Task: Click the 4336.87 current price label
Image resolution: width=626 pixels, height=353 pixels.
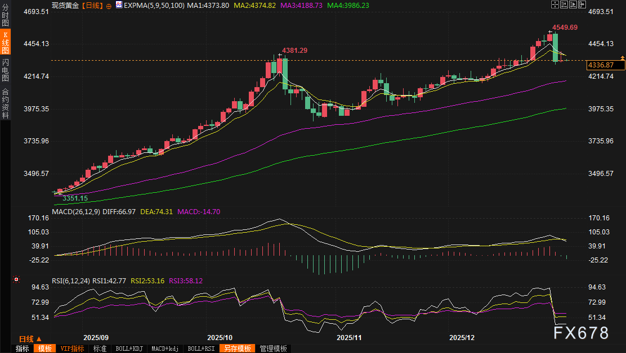Action: 605,65
